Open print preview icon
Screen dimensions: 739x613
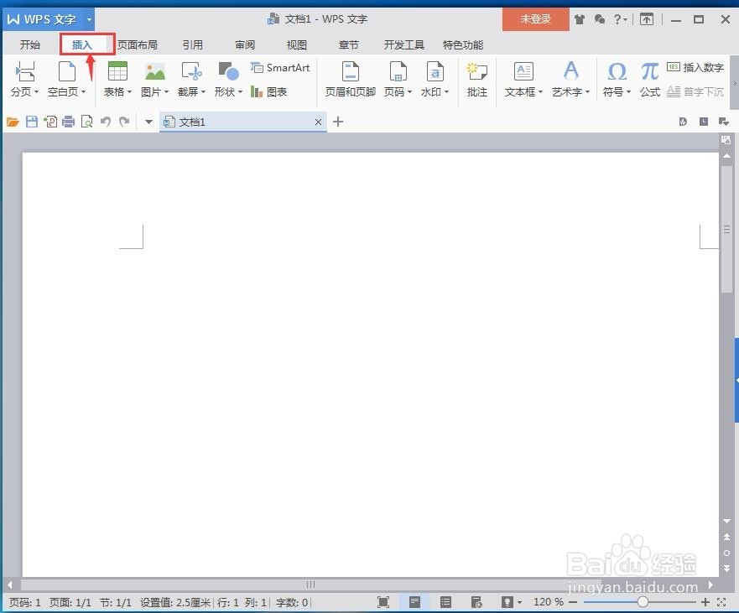87,122
